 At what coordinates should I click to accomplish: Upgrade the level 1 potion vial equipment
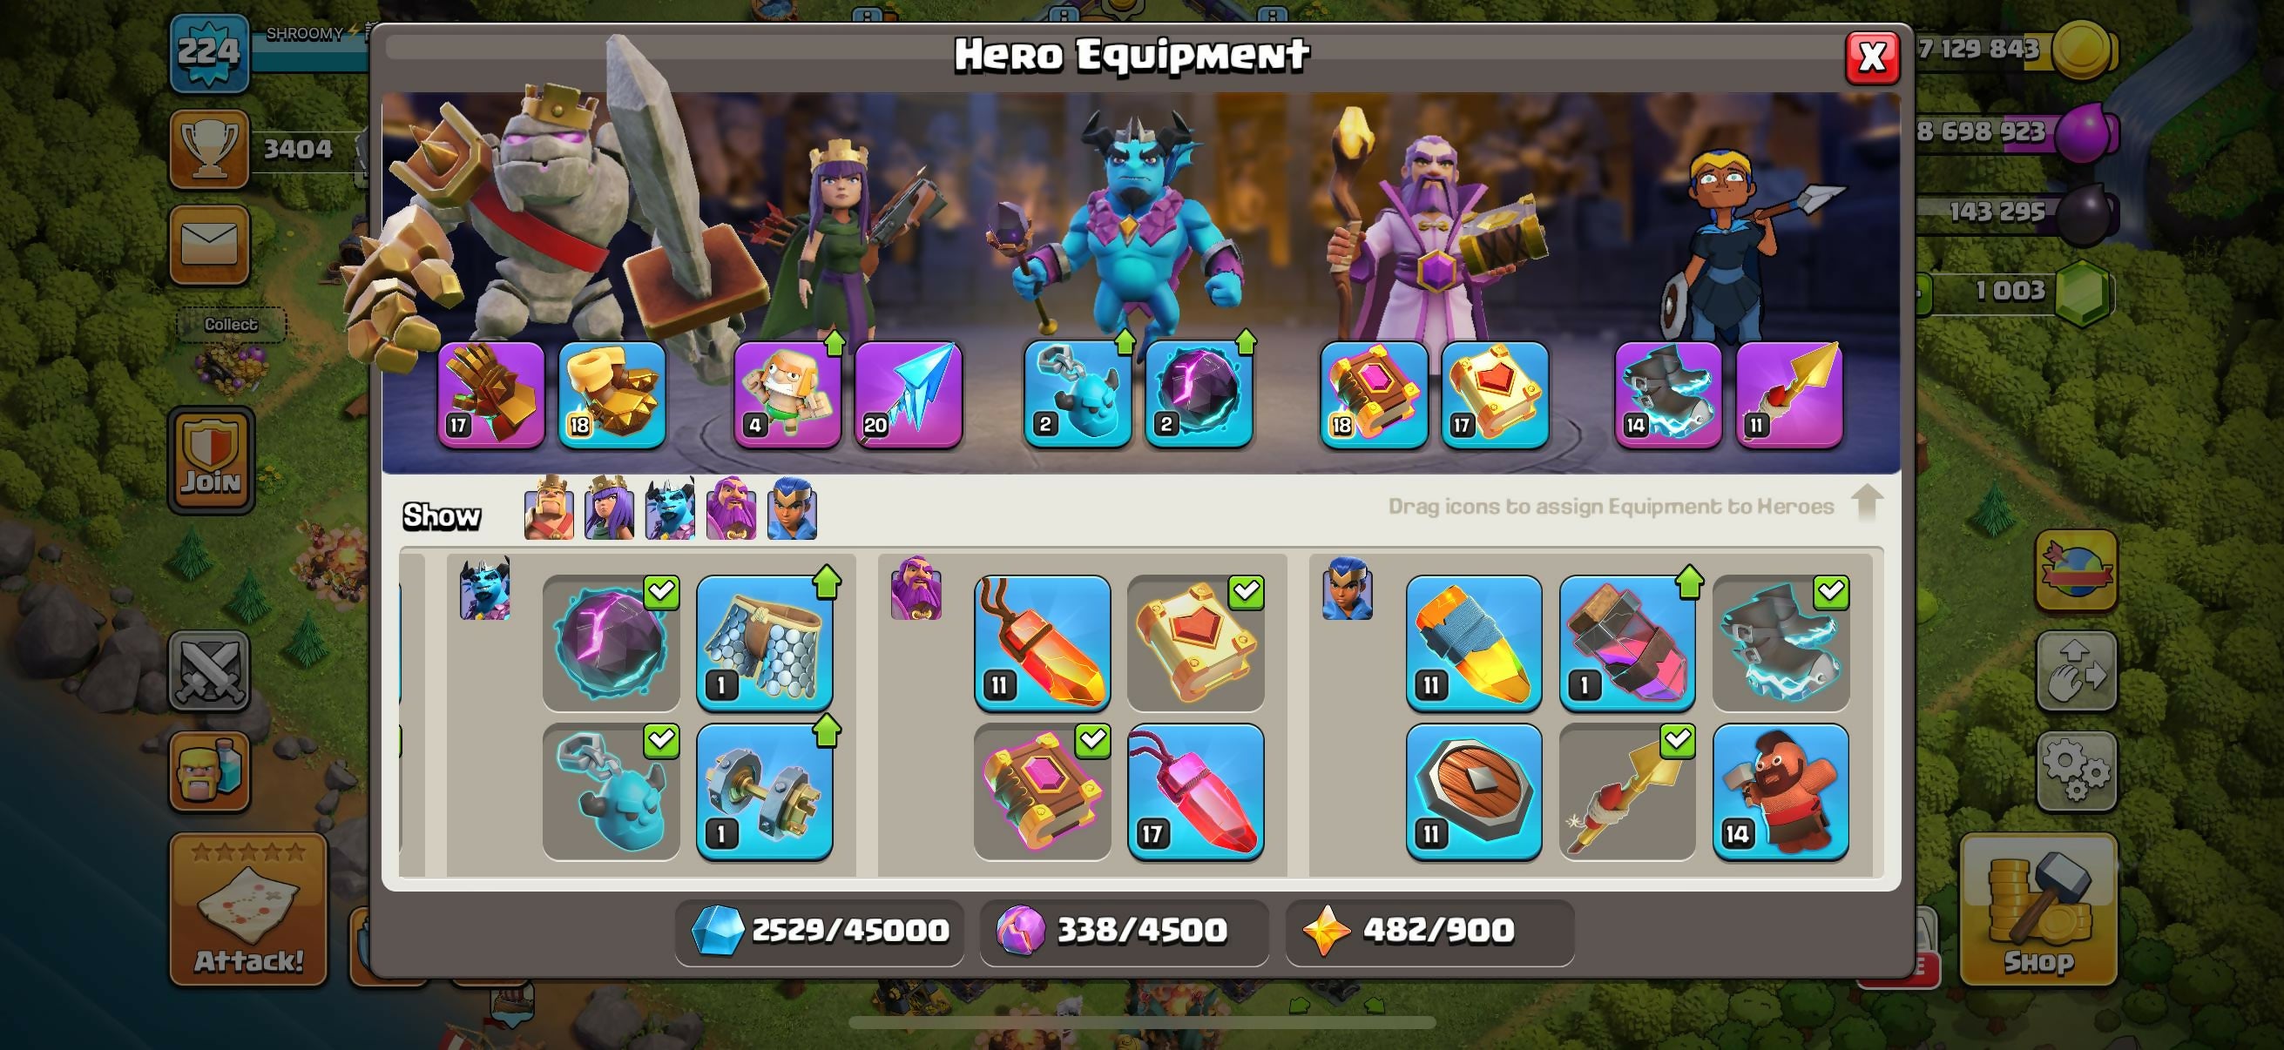(x=1627, y=643)
